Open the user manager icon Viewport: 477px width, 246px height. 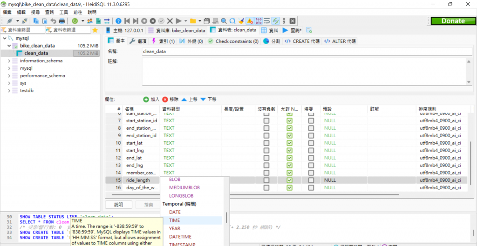pyautogui.click(x=90, y=21)
